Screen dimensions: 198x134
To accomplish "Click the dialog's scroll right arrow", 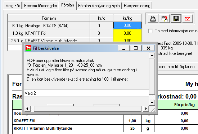I will [146, 109].
